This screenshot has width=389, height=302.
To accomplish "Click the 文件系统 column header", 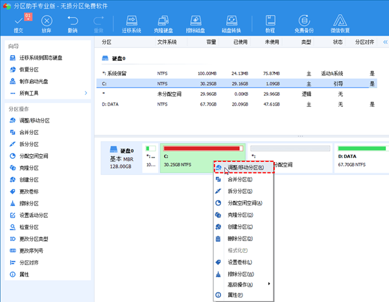I will (167, 42).
